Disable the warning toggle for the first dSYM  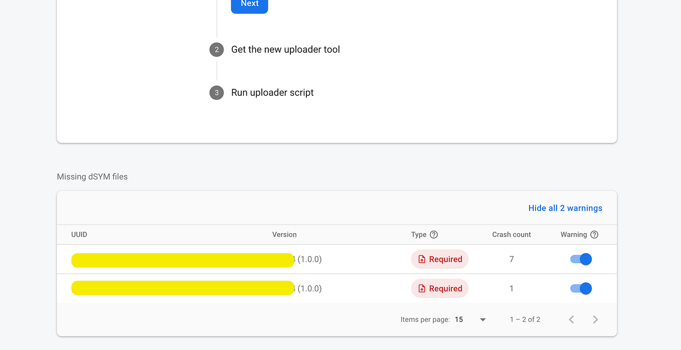click(x=580, y=259)
